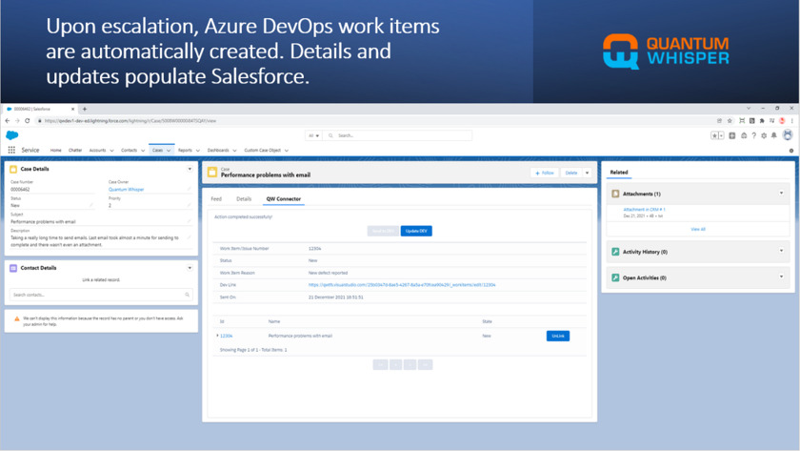Screen dimensions: 800x451
Task: Open the Favorites list dropdown arrow
Action: [722, 135]
